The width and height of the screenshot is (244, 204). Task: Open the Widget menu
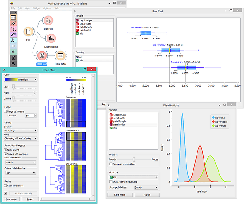(36, 8)
